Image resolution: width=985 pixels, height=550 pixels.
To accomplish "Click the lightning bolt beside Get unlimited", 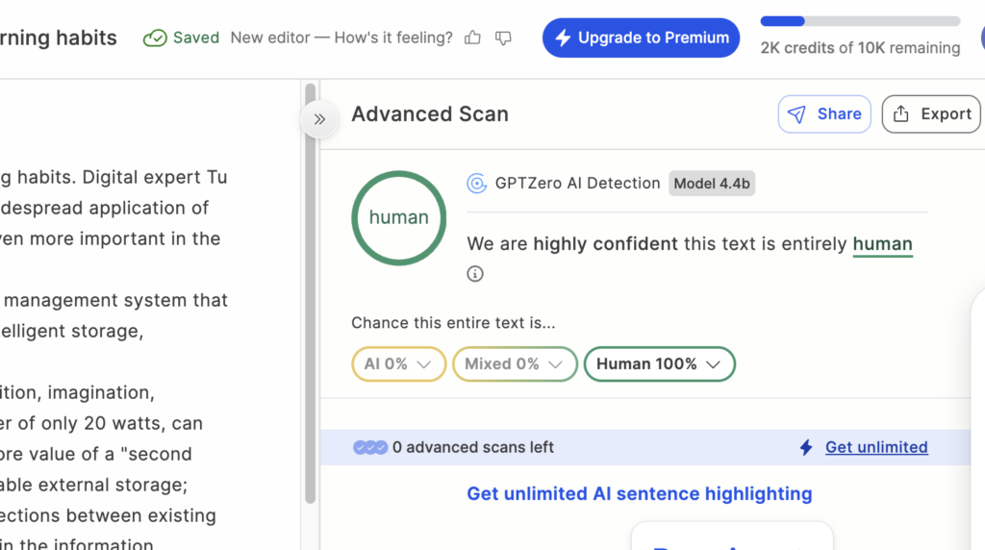I will pyautogui.click(x=806, y=447).
